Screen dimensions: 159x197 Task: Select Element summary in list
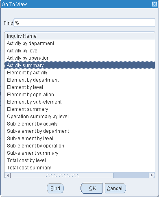coord(80,109)
